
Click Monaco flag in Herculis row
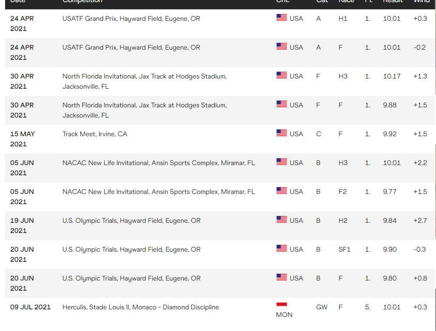[x=281, y=306]
